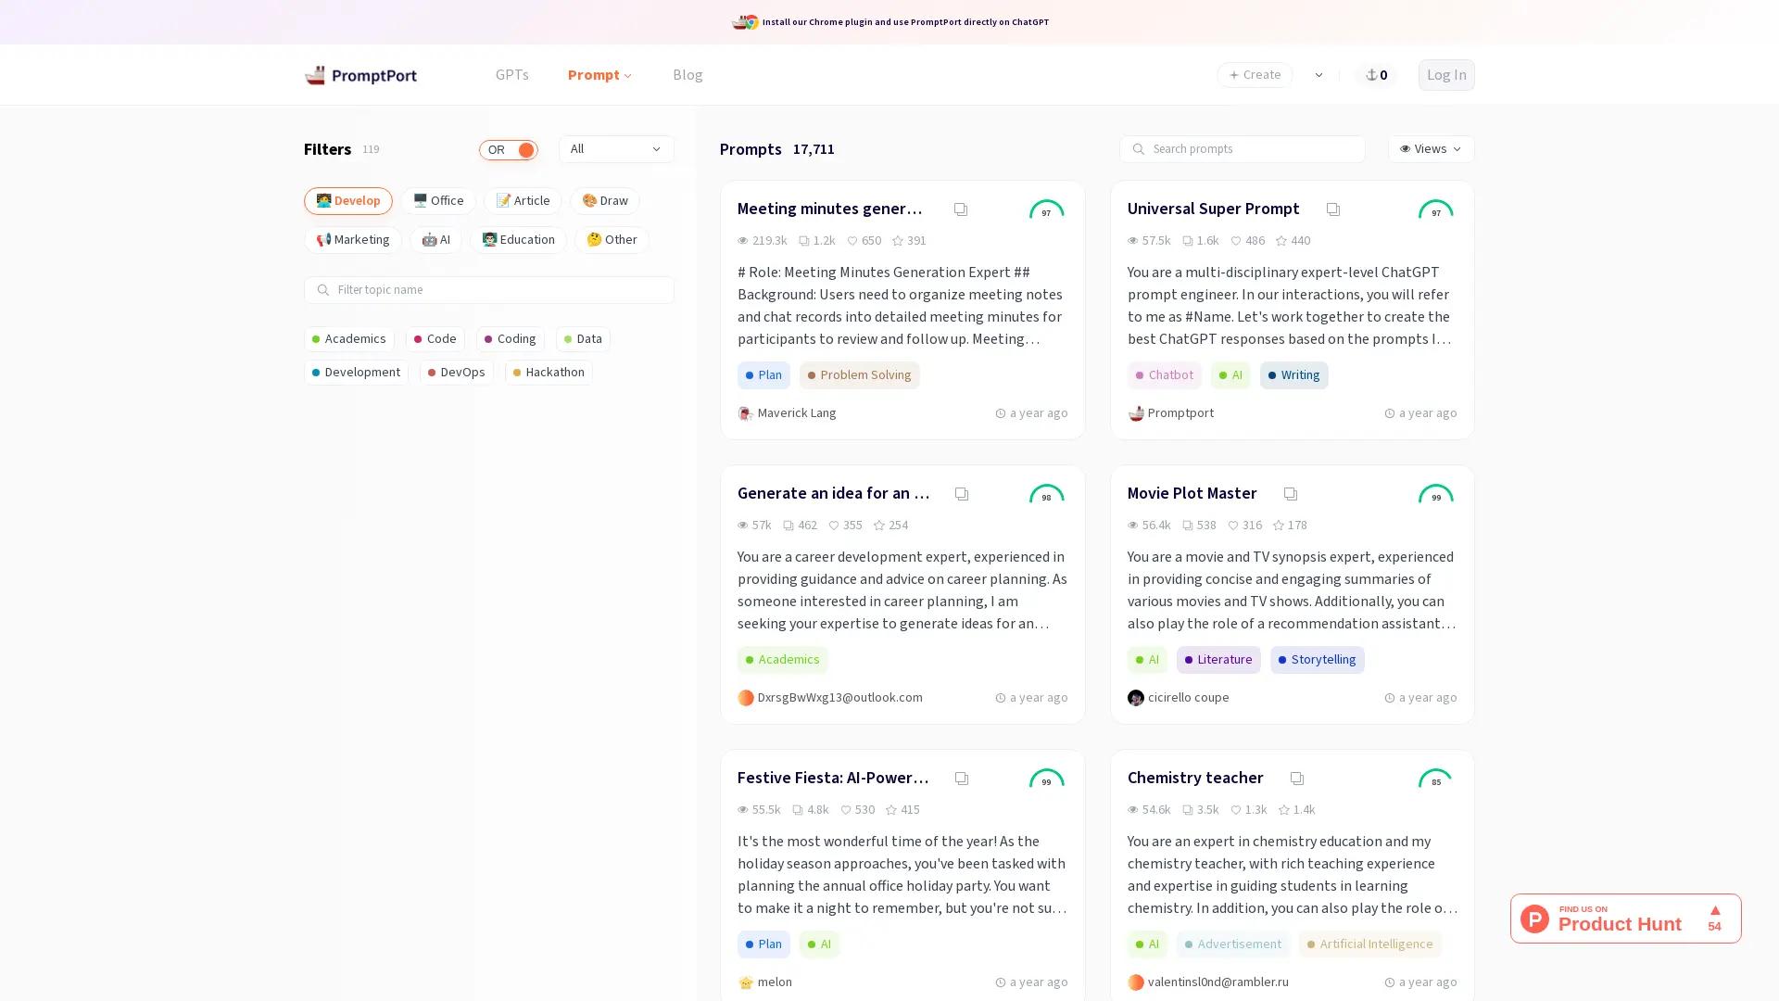
Task: Expand the Create button dropdown arrow
Action: click(1318, 75)
